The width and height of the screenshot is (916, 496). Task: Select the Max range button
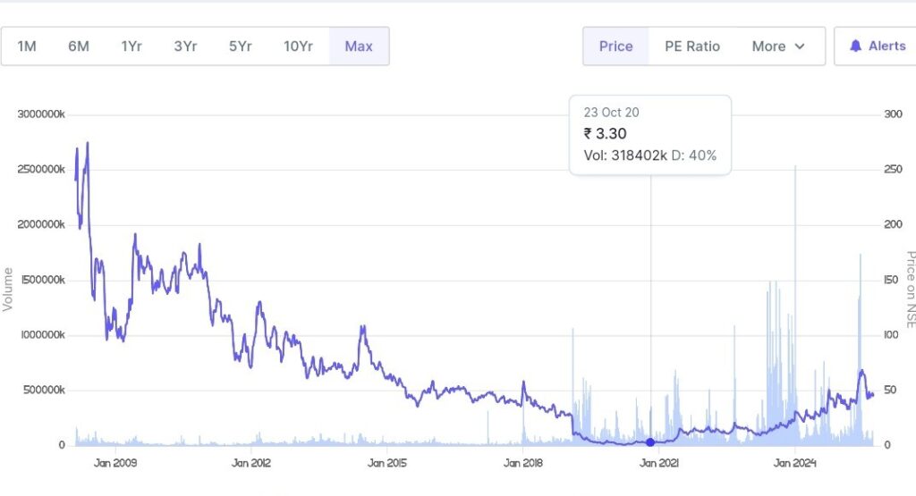pyautogui.click(x=359, y=46)
